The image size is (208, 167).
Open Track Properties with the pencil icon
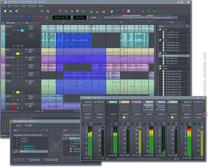(104, 11)
